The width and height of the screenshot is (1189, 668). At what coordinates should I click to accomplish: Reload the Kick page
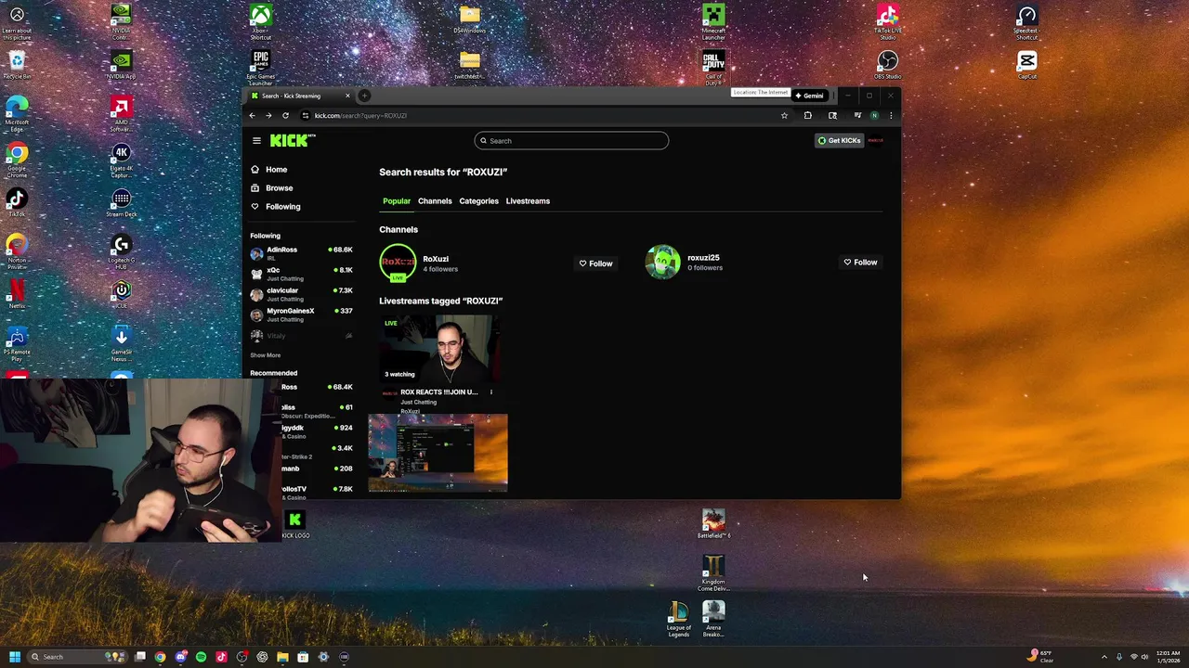pyautogui.click(x=285, y=116)
